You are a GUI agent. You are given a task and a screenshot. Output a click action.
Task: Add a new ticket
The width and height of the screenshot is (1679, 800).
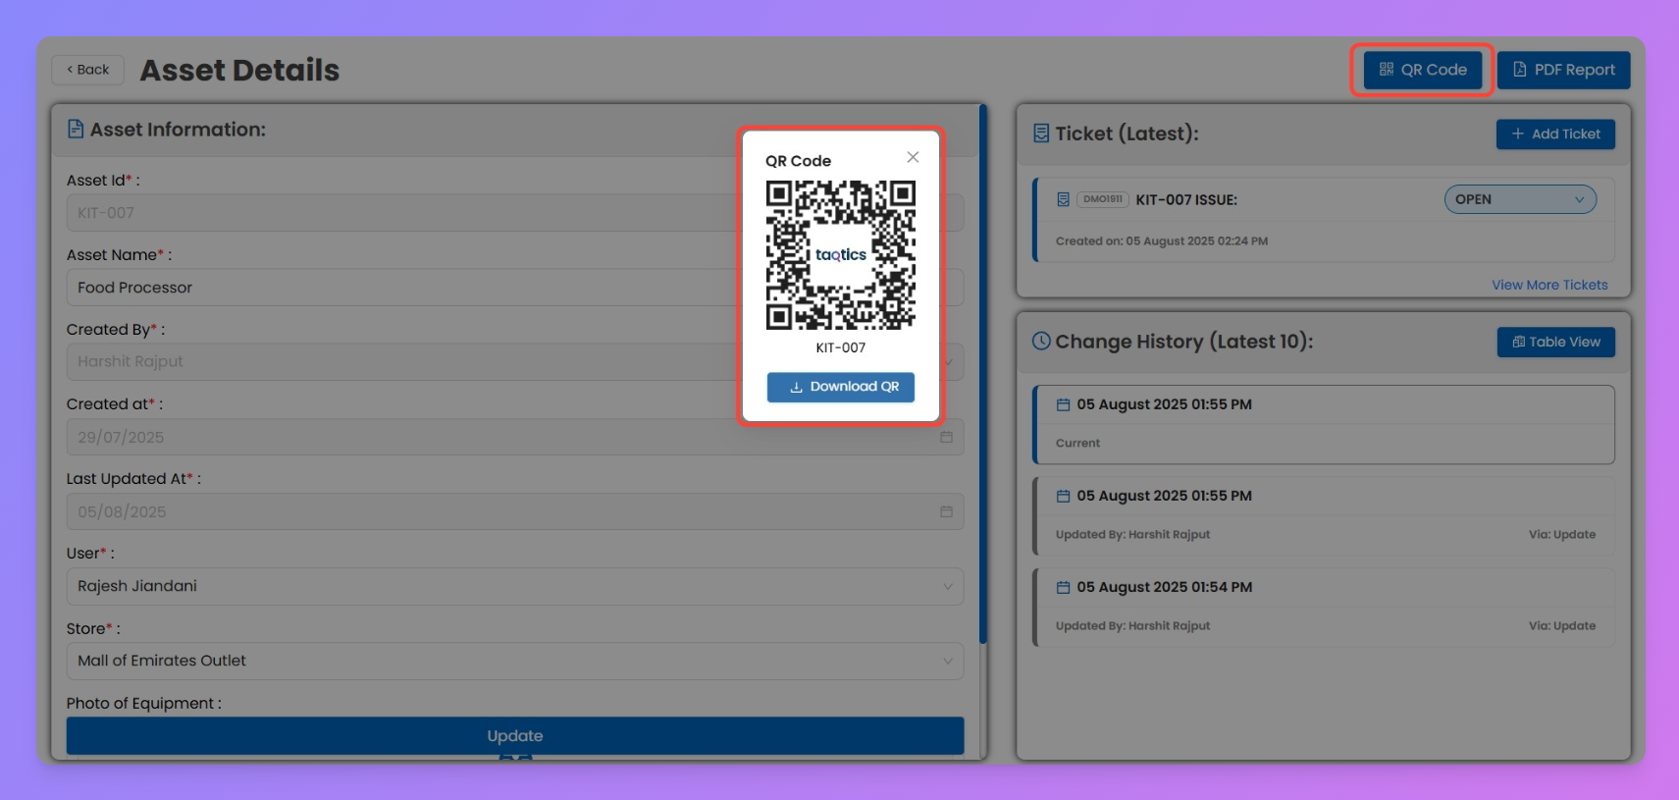coord(1555,133)
